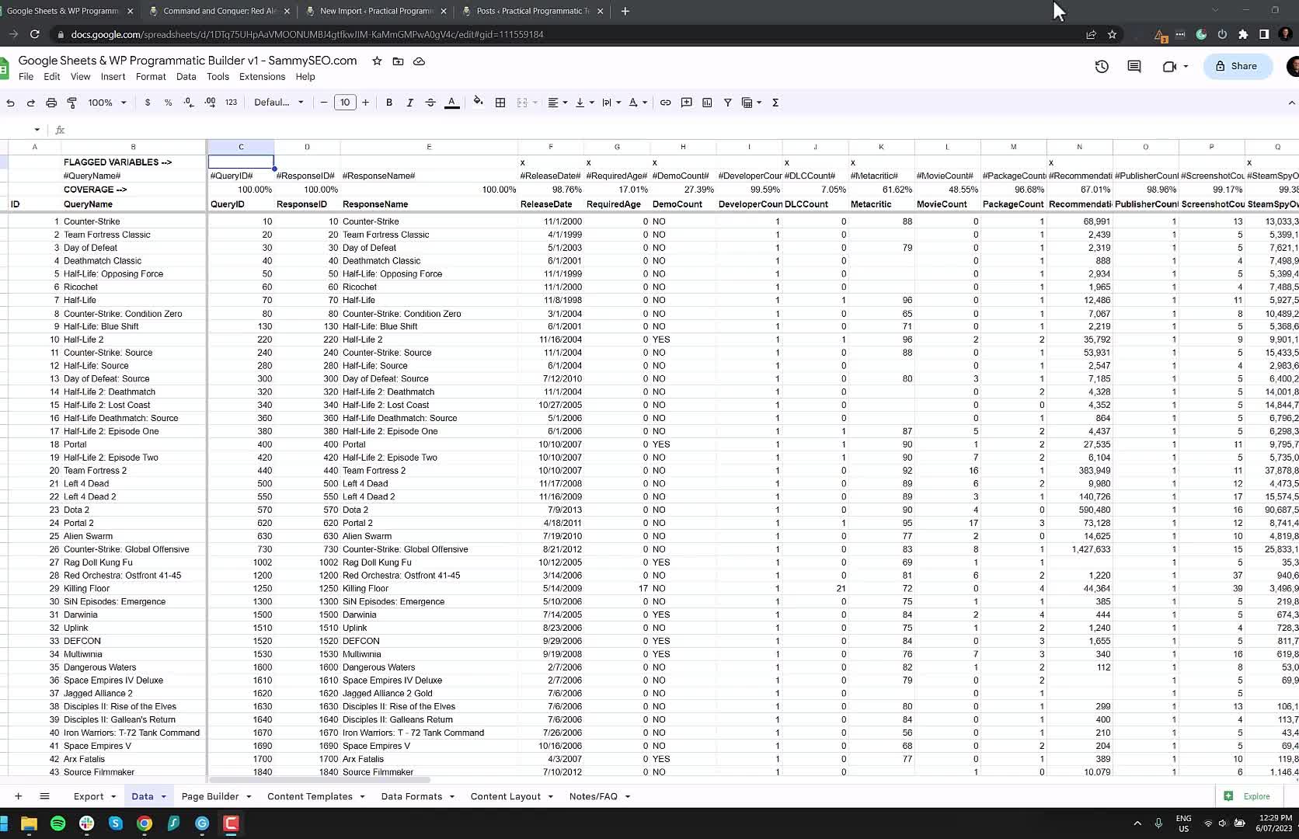Toggle italic formatting
The height and width of the screenshot is (839, 1299).
[x=409, y=103]
